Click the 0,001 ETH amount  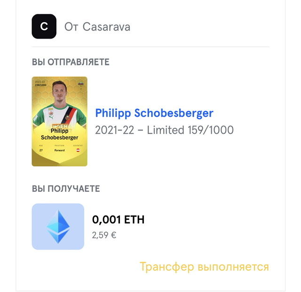[118, 219]
